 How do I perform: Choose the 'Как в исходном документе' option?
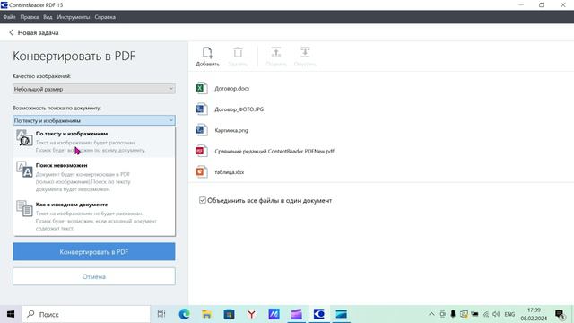pos(94,216)
